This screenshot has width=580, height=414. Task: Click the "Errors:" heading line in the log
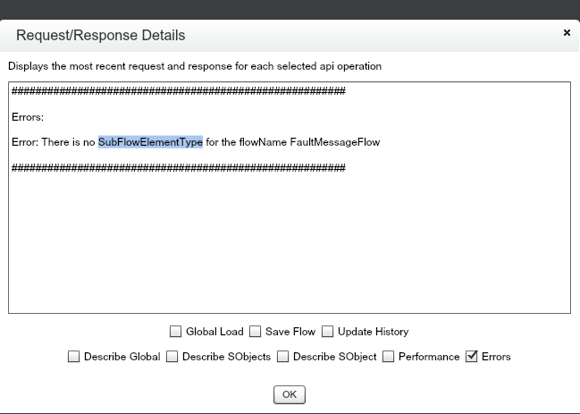click(28, 117)
